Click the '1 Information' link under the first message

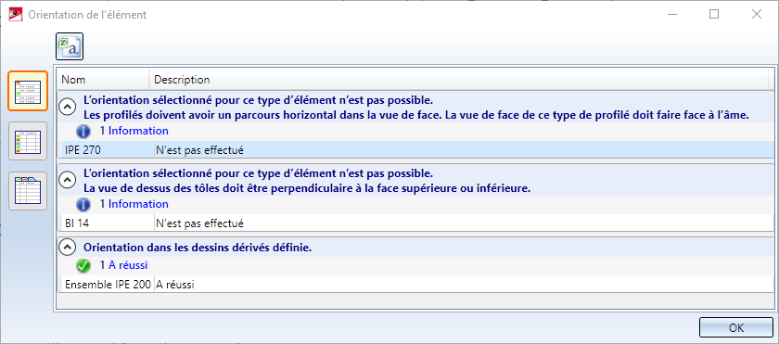pyautogui.click(x=134, y=131)
